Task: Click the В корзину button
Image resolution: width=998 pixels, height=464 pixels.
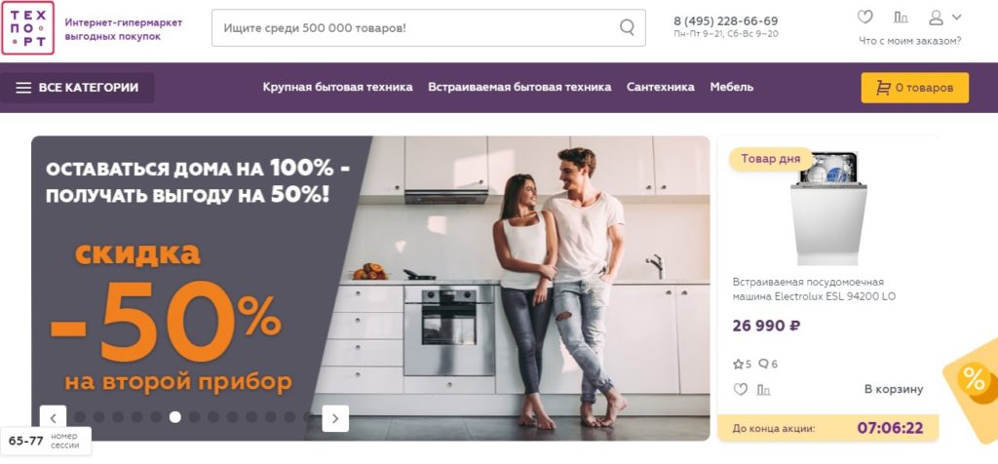Action: [893, 389]
